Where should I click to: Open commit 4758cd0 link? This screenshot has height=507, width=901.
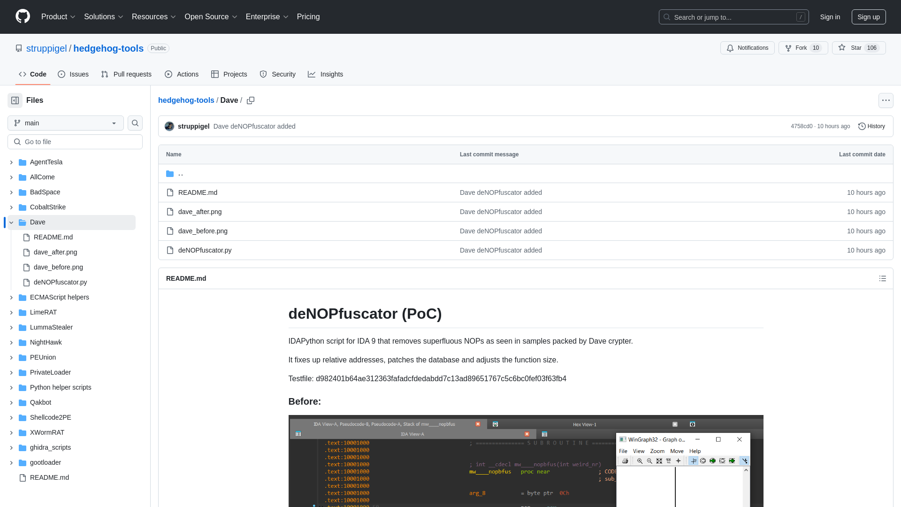[x=801, y=126]
